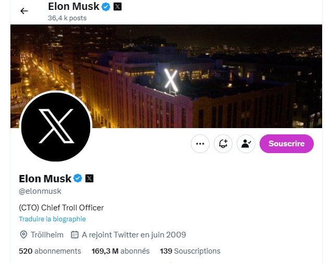Viewport: 331px width, 263px height.
Task: Click the calendar joined-date icon
Action: [x=75, y=235]
